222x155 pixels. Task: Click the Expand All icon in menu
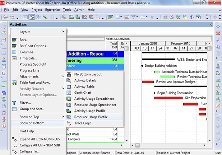pos(14,139)
